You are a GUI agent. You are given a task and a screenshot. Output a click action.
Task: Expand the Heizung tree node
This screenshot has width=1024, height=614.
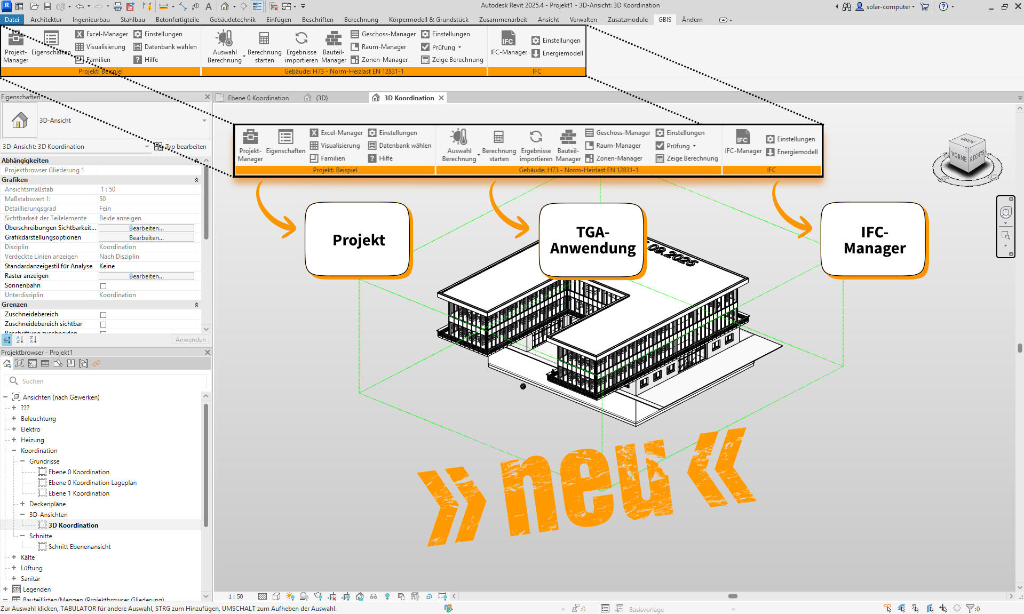click(14, 440)
